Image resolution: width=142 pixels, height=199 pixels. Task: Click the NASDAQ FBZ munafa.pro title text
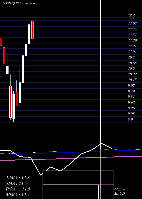[20, 3]
